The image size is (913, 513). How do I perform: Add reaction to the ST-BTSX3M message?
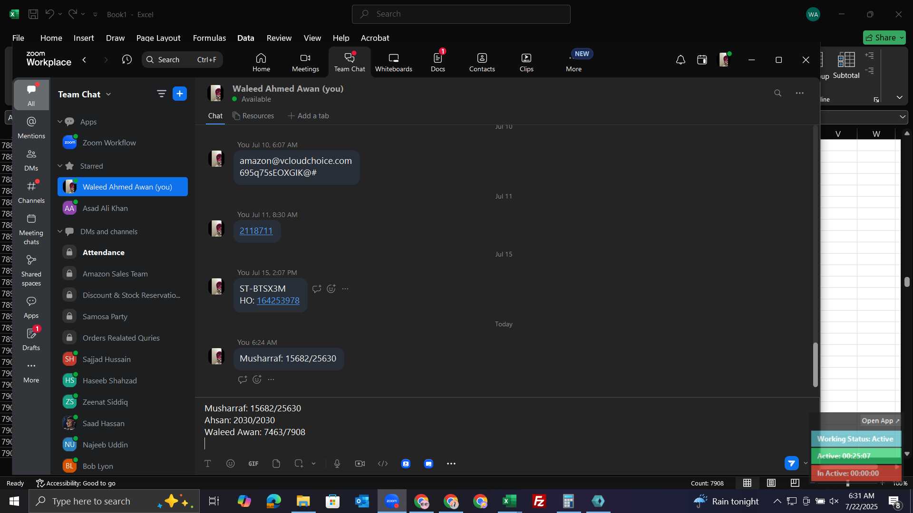[x=331, y=288]
